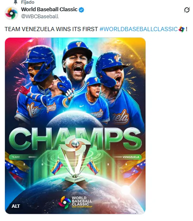
Task: Click the World Baseball Classic text in the poster
Action: point(81,201)
